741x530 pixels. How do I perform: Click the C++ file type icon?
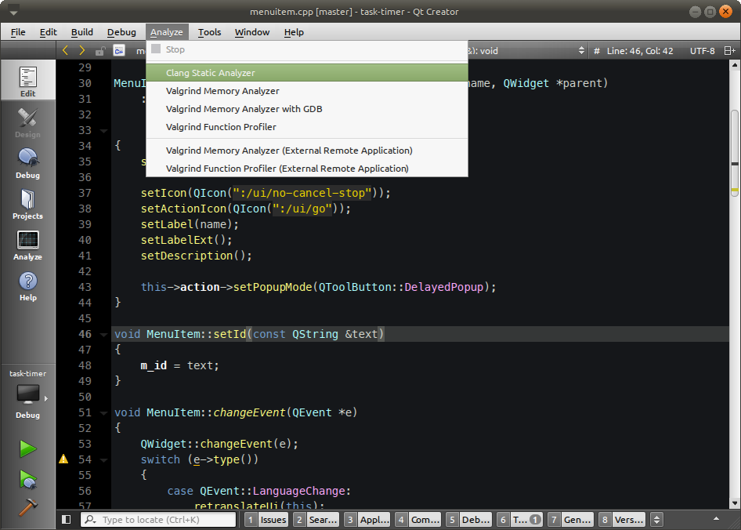pyautogui.click(x=119, y=50)
